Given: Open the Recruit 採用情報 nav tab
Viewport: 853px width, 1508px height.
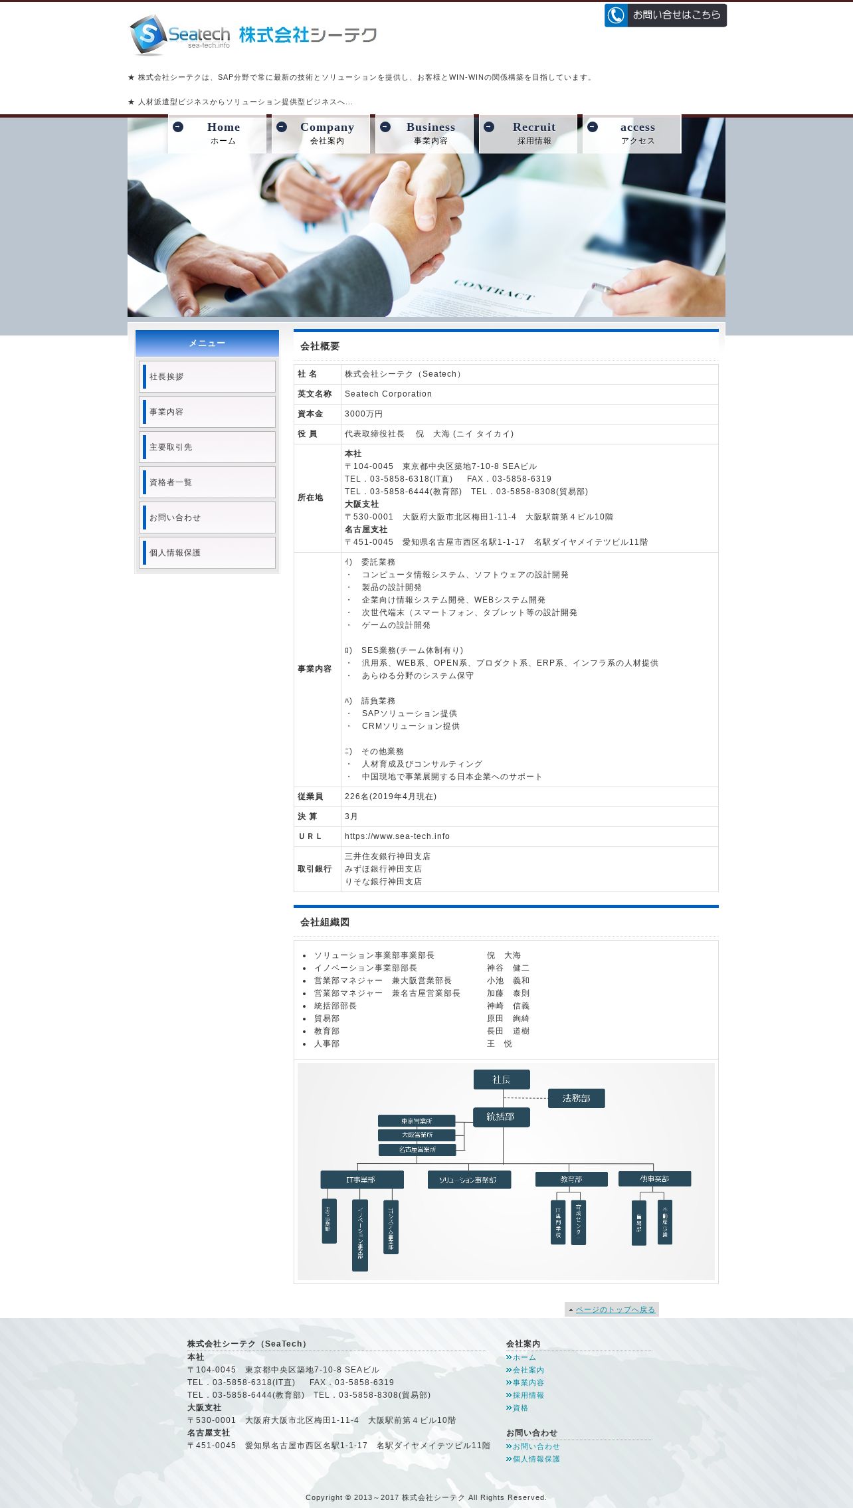Looking at the screenshot, I should pyautogui.click(x=528, y=134).
